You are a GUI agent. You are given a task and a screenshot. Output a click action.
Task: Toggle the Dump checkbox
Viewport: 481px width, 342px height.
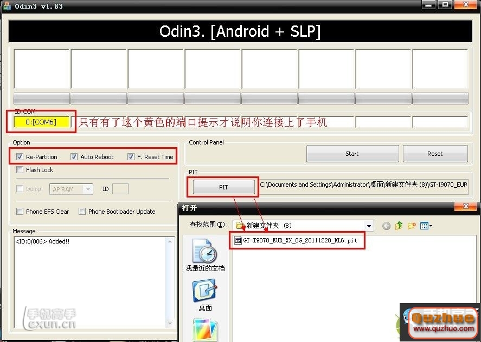coord(20,189)
